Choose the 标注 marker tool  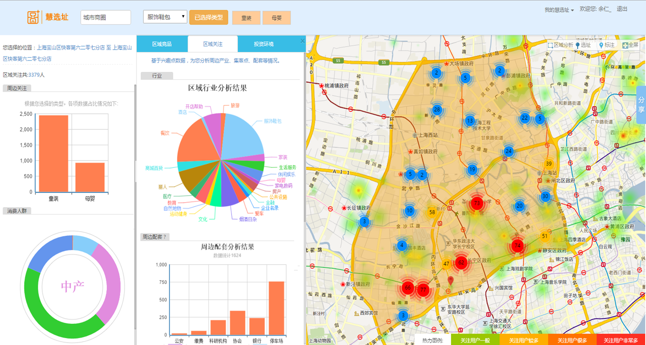pyautogui.click(x=607, y=45)
